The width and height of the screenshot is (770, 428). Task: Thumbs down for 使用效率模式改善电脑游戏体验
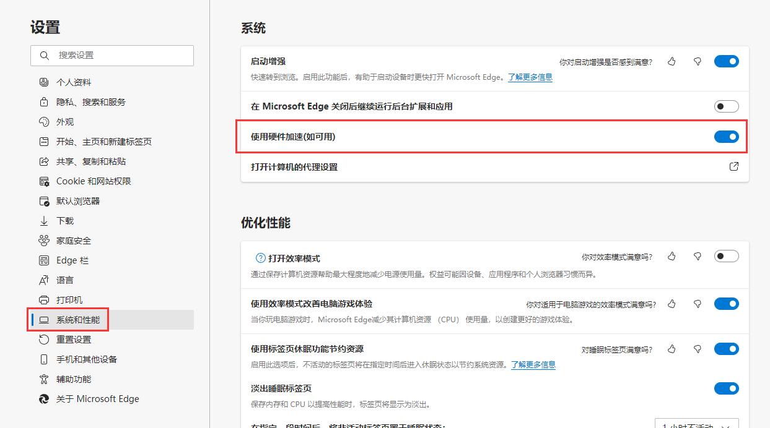697,304
